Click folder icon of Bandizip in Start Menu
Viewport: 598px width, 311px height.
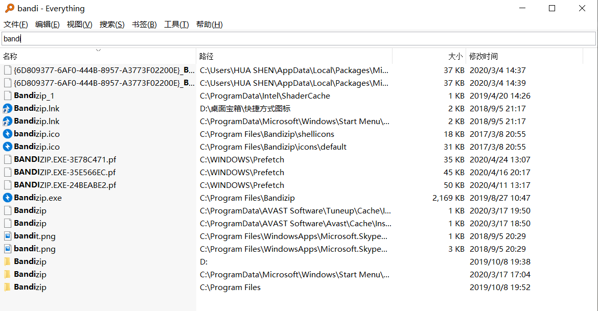[8, 274]
